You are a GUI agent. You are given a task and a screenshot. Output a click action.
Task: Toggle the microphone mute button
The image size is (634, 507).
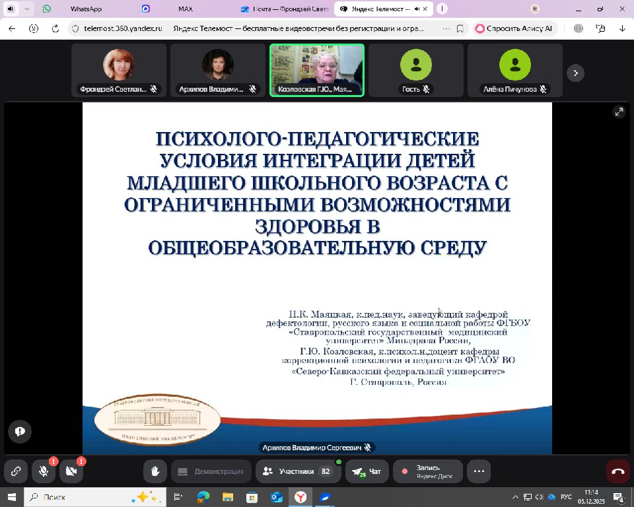coord(44,471)
